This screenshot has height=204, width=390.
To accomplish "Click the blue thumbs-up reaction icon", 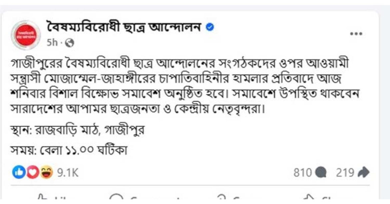I will [x=19, y=173].
